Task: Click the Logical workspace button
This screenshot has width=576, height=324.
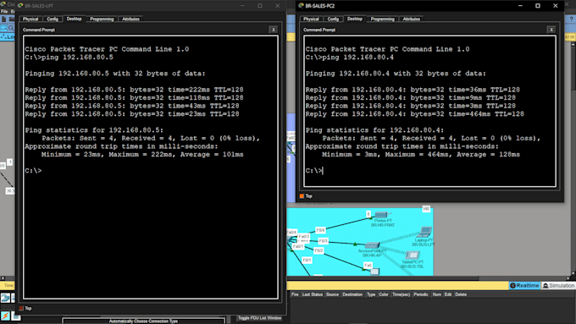Action: tap(8, 36)
